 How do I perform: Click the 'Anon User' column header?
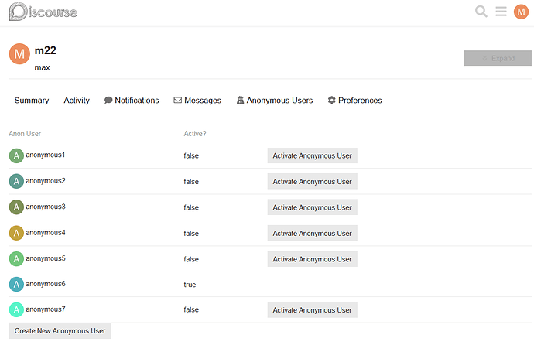[25, 133]
